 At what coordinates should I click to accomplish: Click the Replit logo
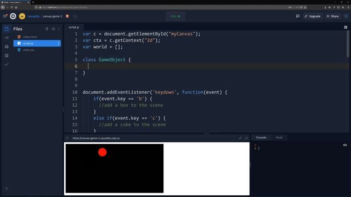pos(13,16)
